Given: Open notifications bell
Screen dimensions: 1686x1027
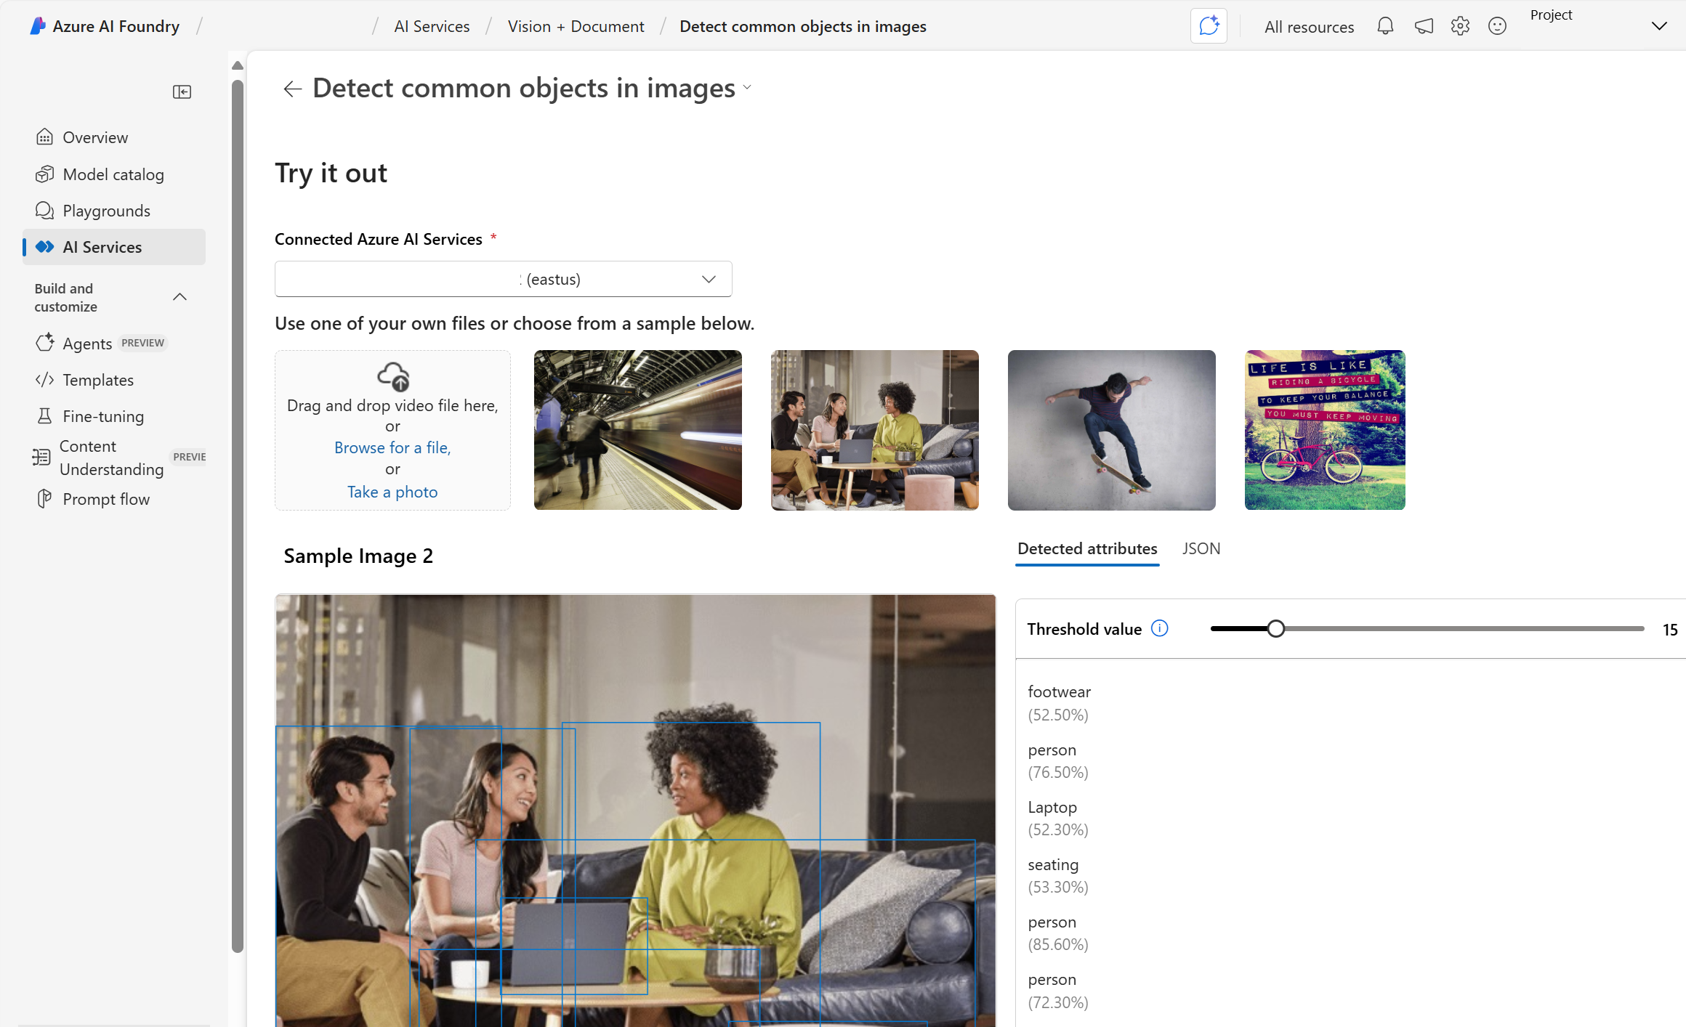Looking at the screenshot, I should click(x=1385, y=26).
